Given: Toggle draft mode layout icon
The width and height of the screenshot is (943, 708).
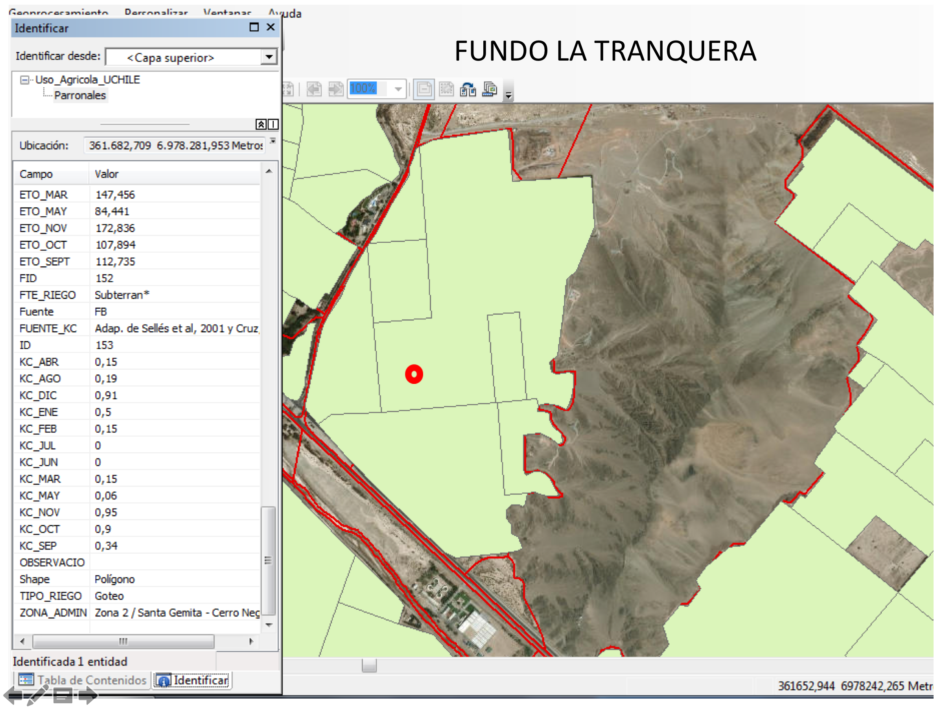Looking at the screenshot, I should point(424,90).
